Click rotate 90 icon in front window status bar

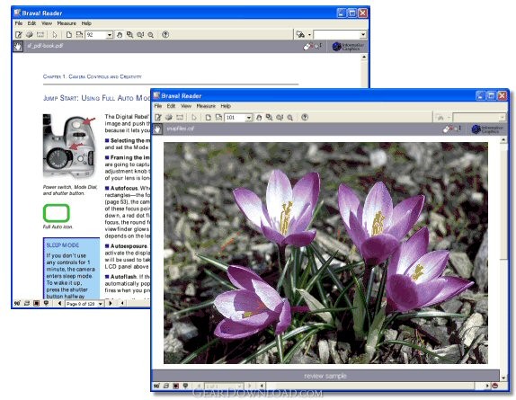(156, 386)
